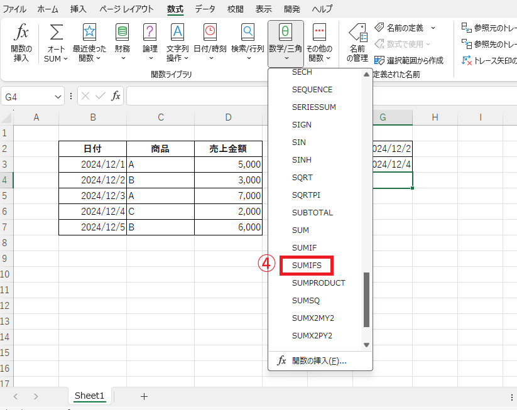
Task: Select the Sheet1 tab
Action: (x=89, y=396)
